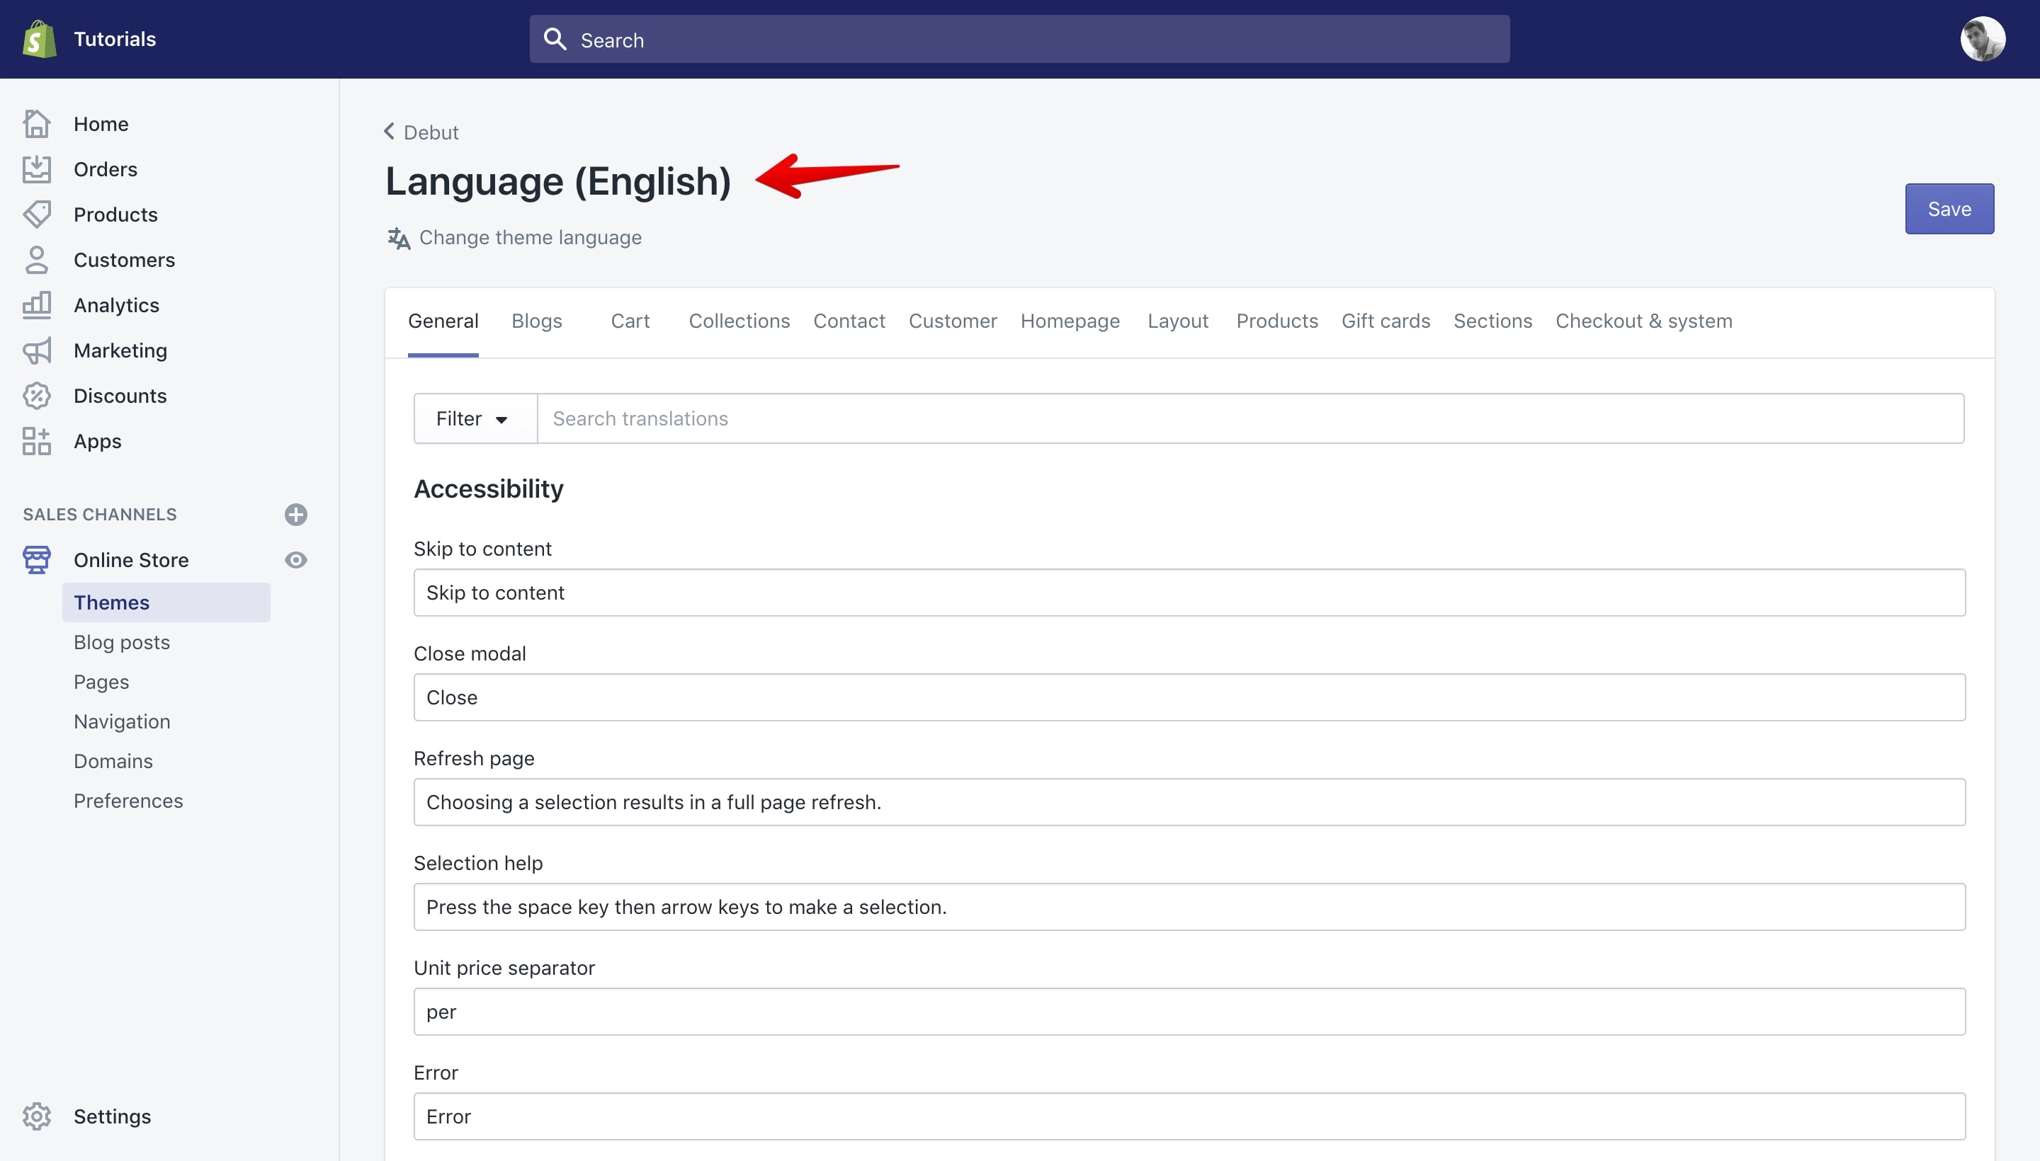
Task: View online store via eye icon
Action: pos(296,560)
